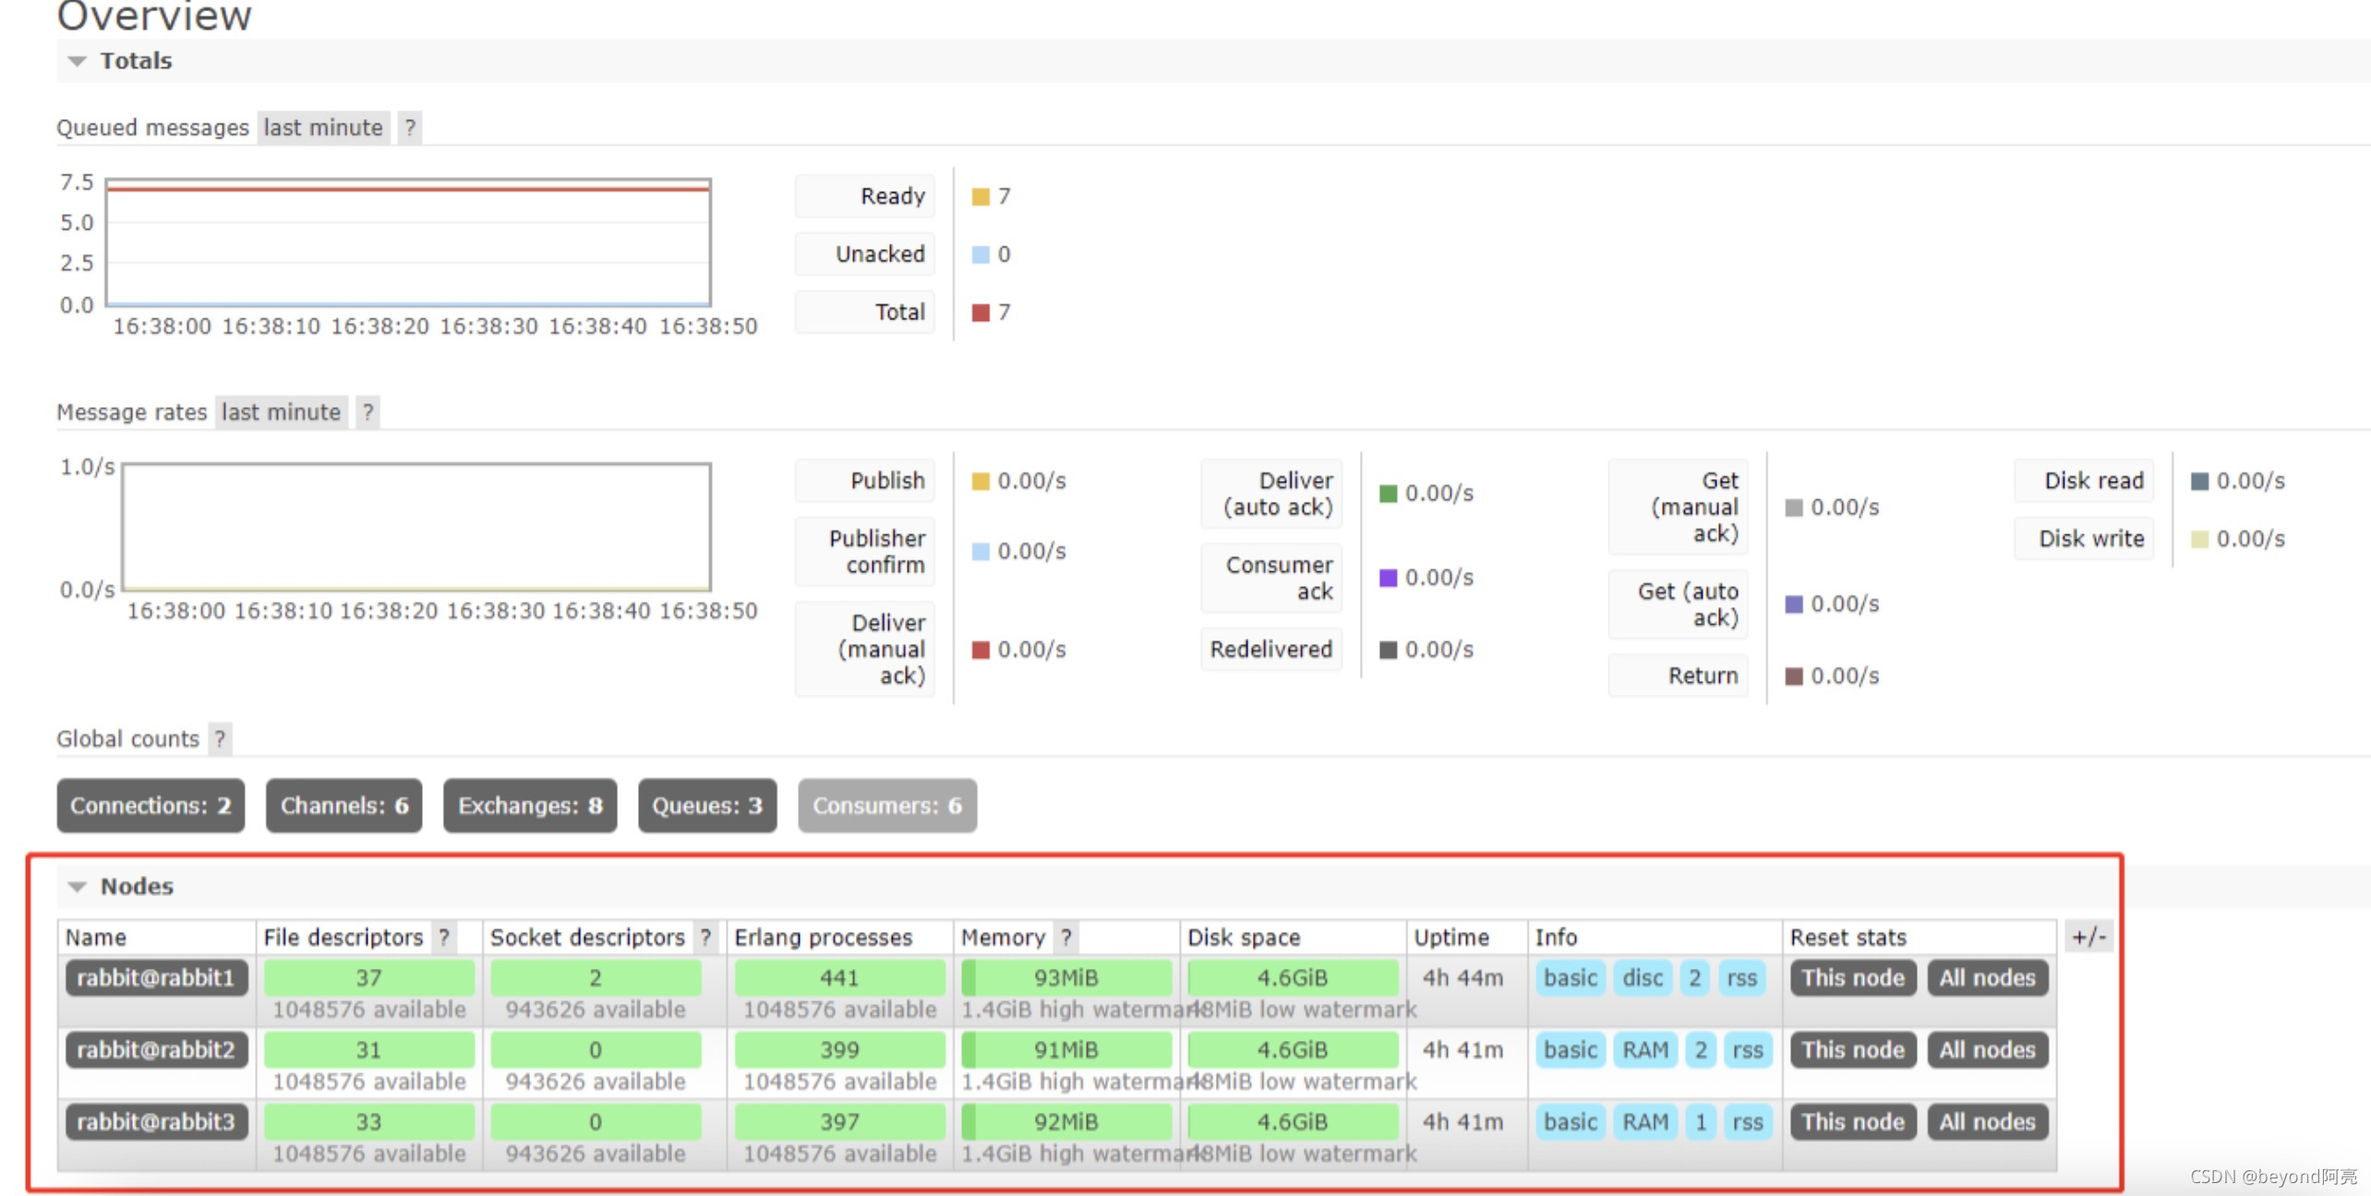Click rabbit2 Erlang processes value 399
2371x1196 pixels.
839,1050
